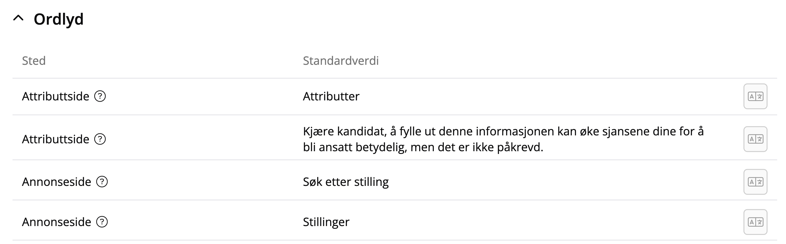Select the Kjære kandidat default value text

(503, 139)
